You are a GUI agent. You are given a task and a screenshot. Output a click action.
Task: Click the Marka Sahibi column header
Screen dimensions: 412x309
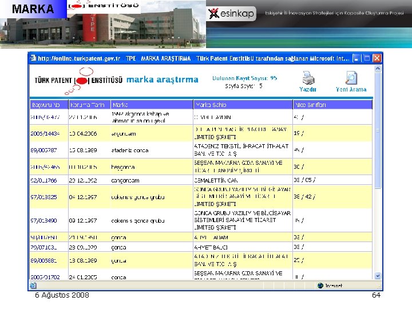point(243,105)
